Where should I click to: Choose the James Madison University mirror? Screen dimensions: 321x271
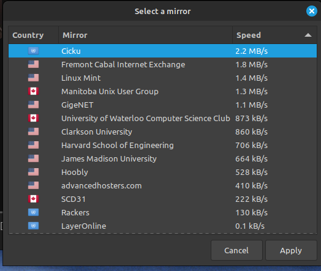(x=162, y=158)
